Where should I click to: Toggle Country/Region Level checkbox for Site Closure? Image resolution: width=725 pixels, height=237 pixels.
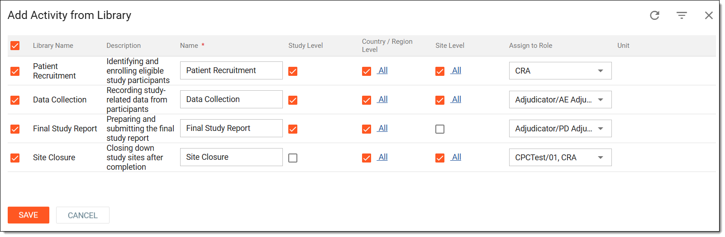367,158
